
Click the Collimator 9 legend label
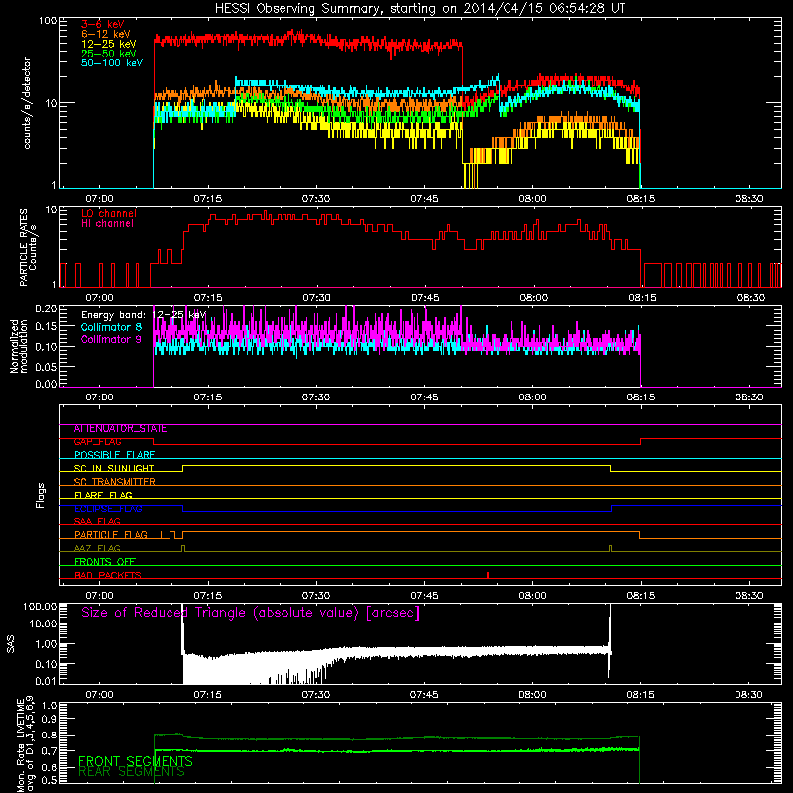click(111, 339)
